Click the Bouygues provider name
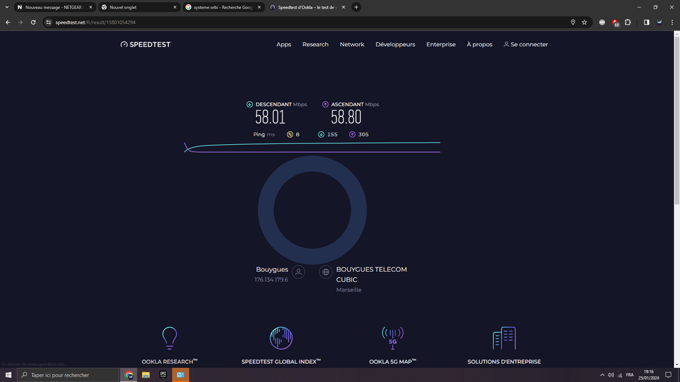680x382 pixels. click(272, 269)
